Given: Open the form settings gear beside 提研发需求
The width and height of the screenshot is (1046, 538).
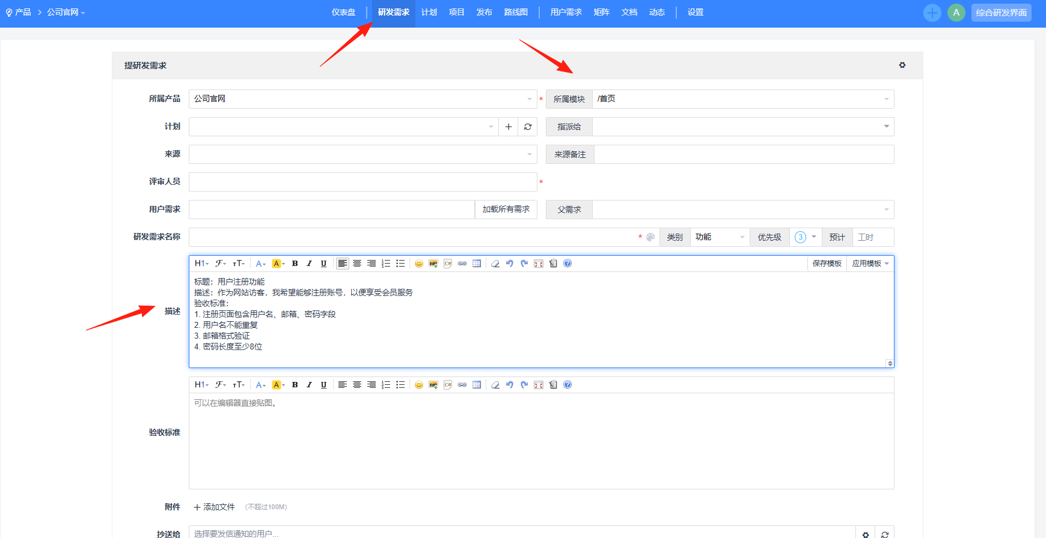Looking at the screenshot, I should 902,65.
